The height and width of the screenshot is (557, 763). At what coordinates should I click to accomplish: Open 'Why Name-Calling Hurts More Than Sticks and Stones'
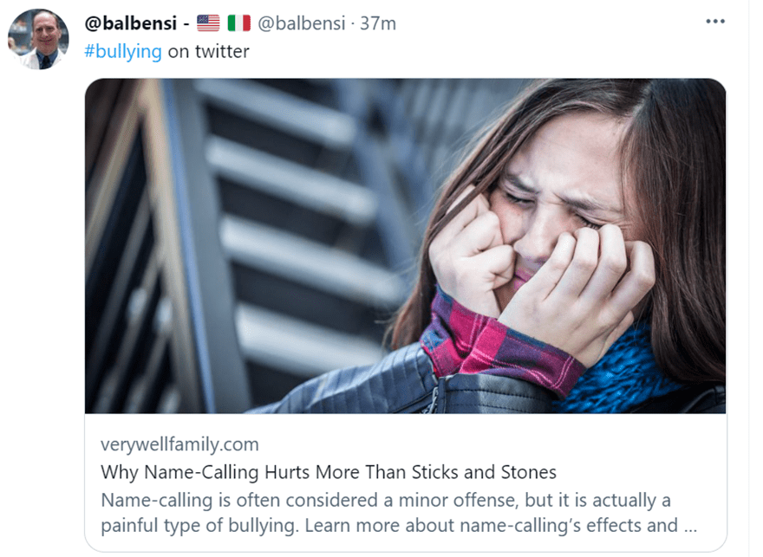tap(329, 472)
